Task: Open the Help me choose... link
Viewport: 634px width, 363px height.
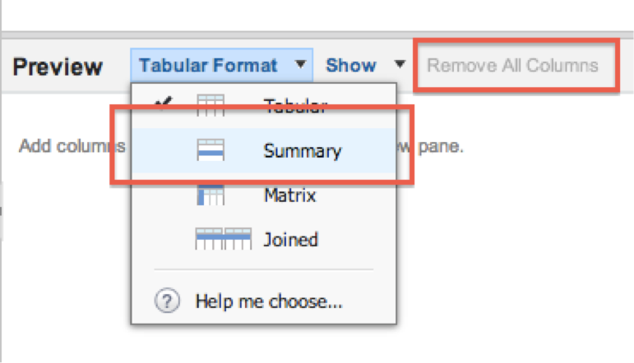Action: [269, 301]
